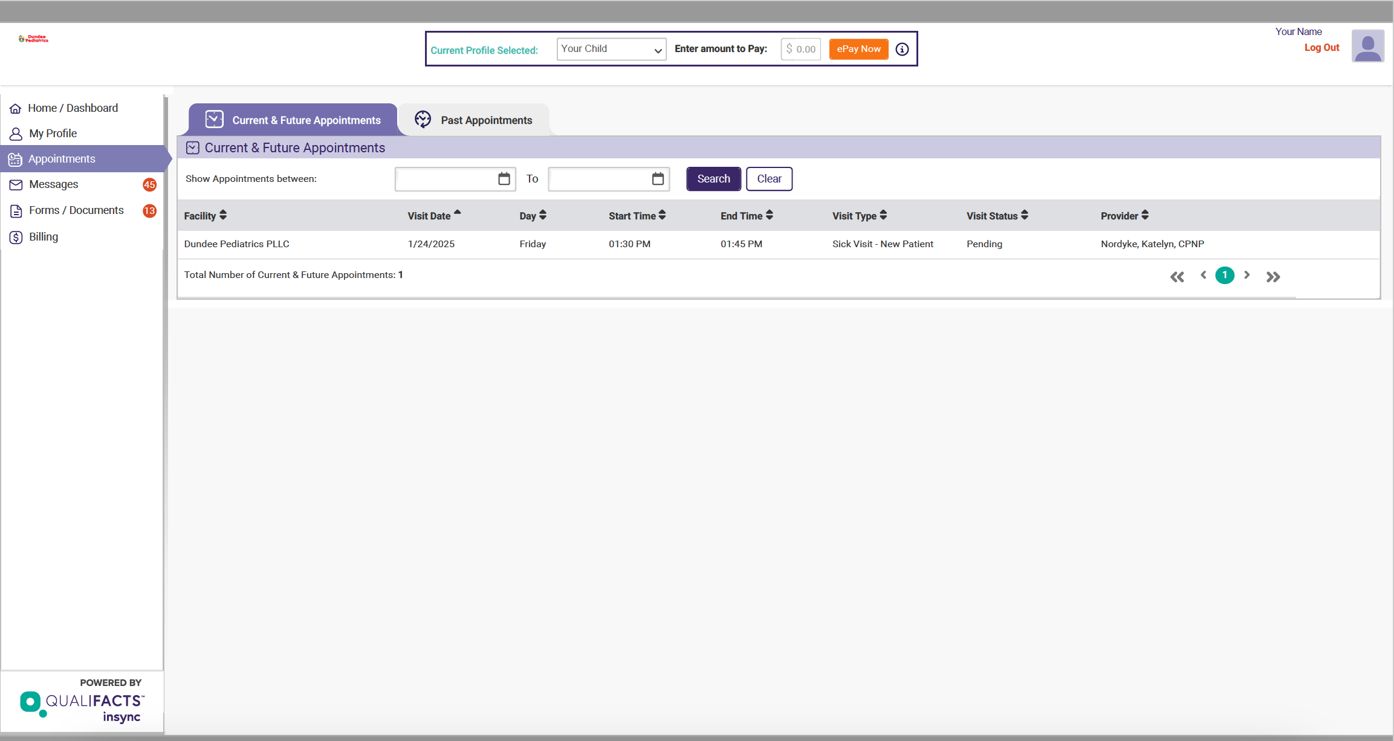The width and height of the screenshot is (1394, 741).
Task: Open Messages in the sidebar
Action: tap(53, 184)
